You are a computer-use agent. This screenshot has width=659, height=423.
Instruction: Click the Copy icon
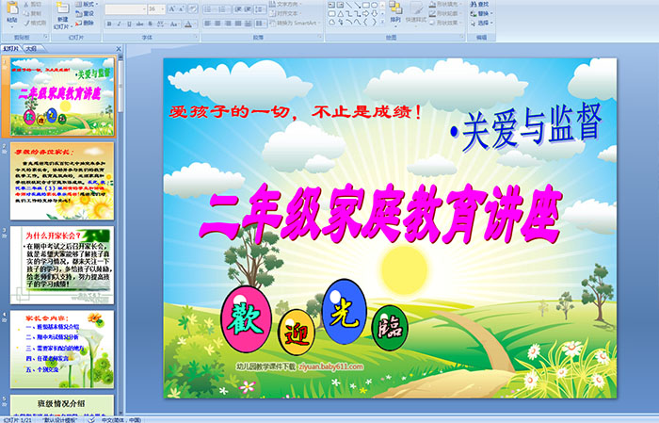(x=26, y=13)
